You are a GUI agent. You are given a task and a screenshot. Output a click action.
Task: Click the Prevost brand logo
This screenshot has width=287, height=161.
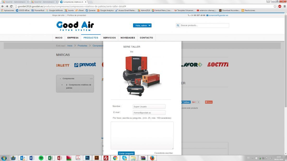tap(85, 65)
